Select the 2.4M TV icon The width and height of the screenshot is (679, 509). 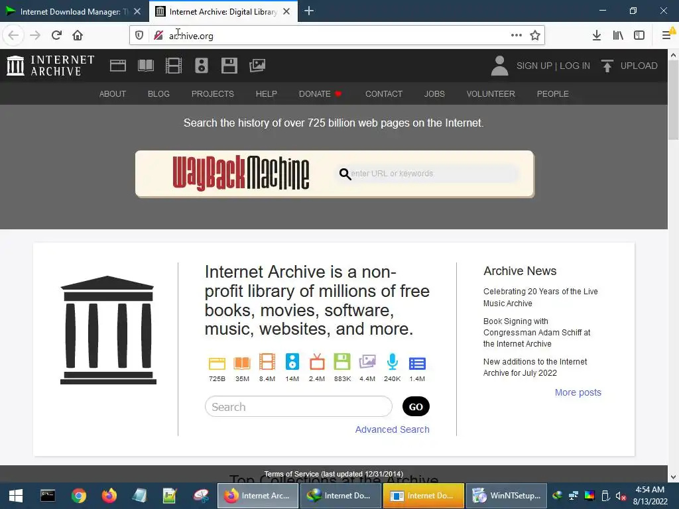317,362
